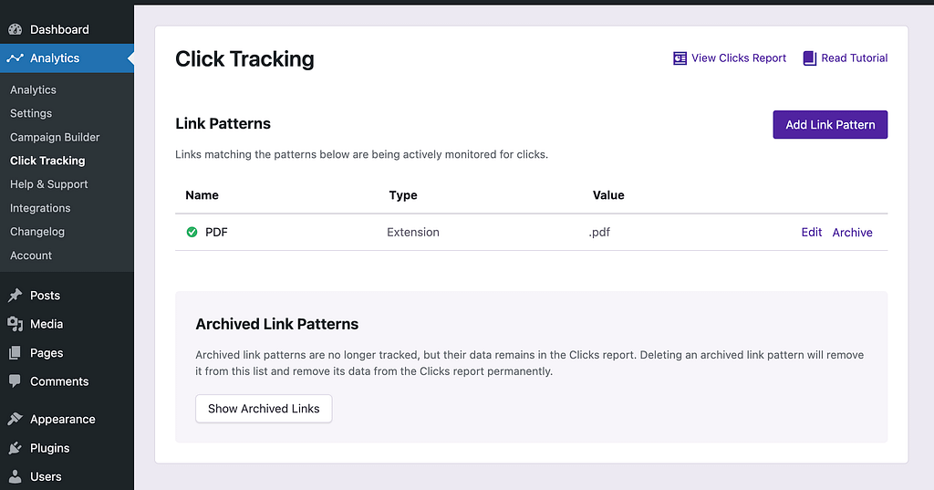The height and width of the screenshot is (490, 934).
Task: Expand the Show Archived Links section
Action: 264,409
